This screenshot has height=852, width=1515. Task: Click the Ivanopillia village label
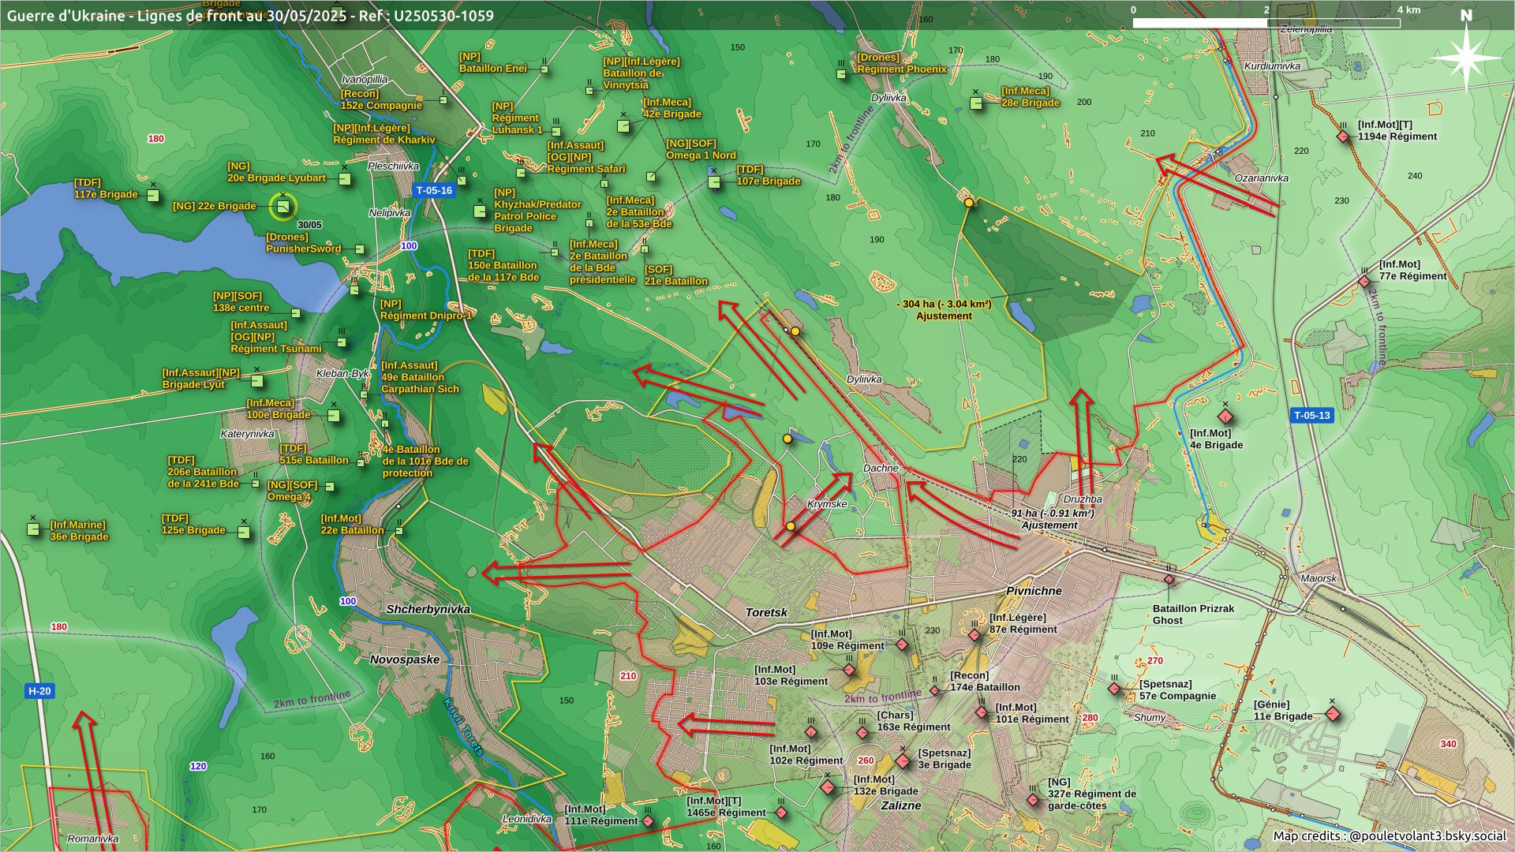coord(365,80)
